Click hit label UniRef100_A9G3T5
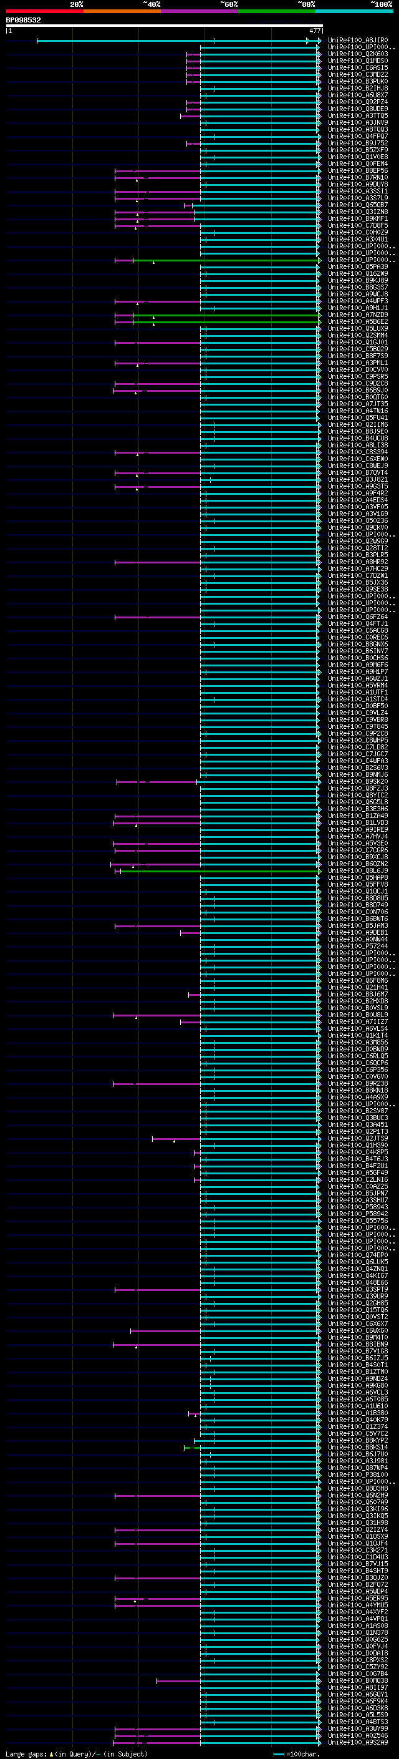The image size is (399, 1759). click(x=357, y=486)
